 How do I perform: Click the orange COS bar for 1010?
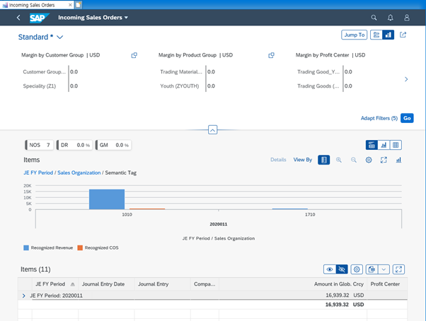pyautogui.click(x=147, y=209)
